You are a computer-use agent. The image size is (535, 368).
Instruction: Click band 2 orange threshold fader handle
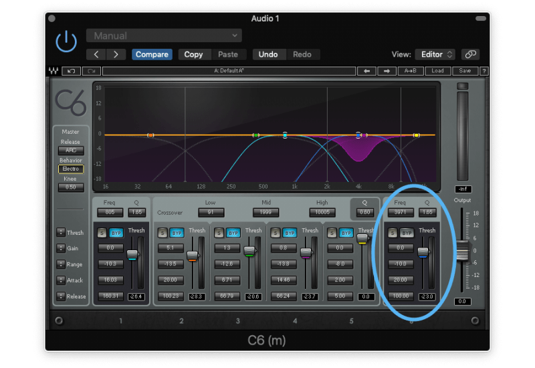(x=193, y=256)
